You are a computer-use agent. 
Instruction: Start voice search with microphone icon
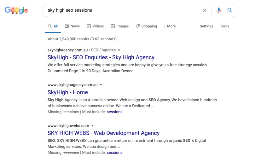tap(219, 10)
